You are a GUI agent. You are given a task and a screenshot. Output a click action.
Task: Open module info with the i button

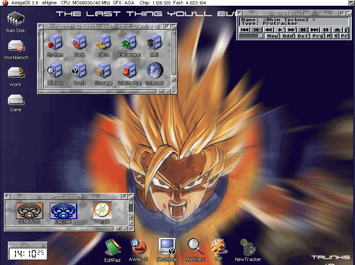tap(346, 30)
